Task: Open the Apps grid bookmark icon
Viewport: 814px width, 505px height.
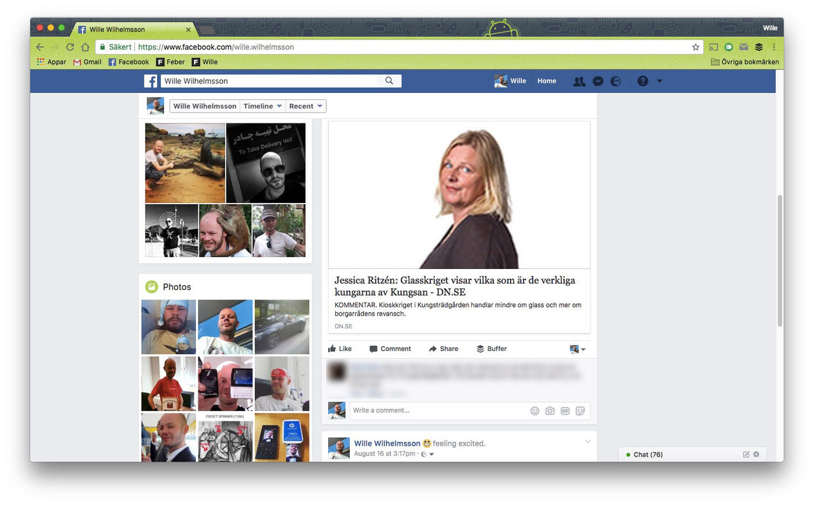Action: tap(41, 62)
